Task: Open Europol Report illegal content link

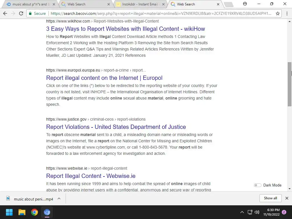Action: point(104,78)
